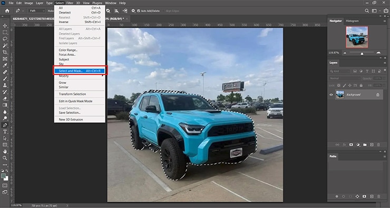The width and height of the screenshot is (390, 208).
Task: Select the Rectangular Marquee tool
Action: (5, 32)
